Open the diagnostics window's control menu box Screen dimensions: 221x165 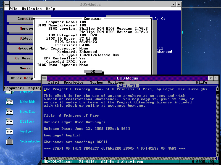[7, 4]
